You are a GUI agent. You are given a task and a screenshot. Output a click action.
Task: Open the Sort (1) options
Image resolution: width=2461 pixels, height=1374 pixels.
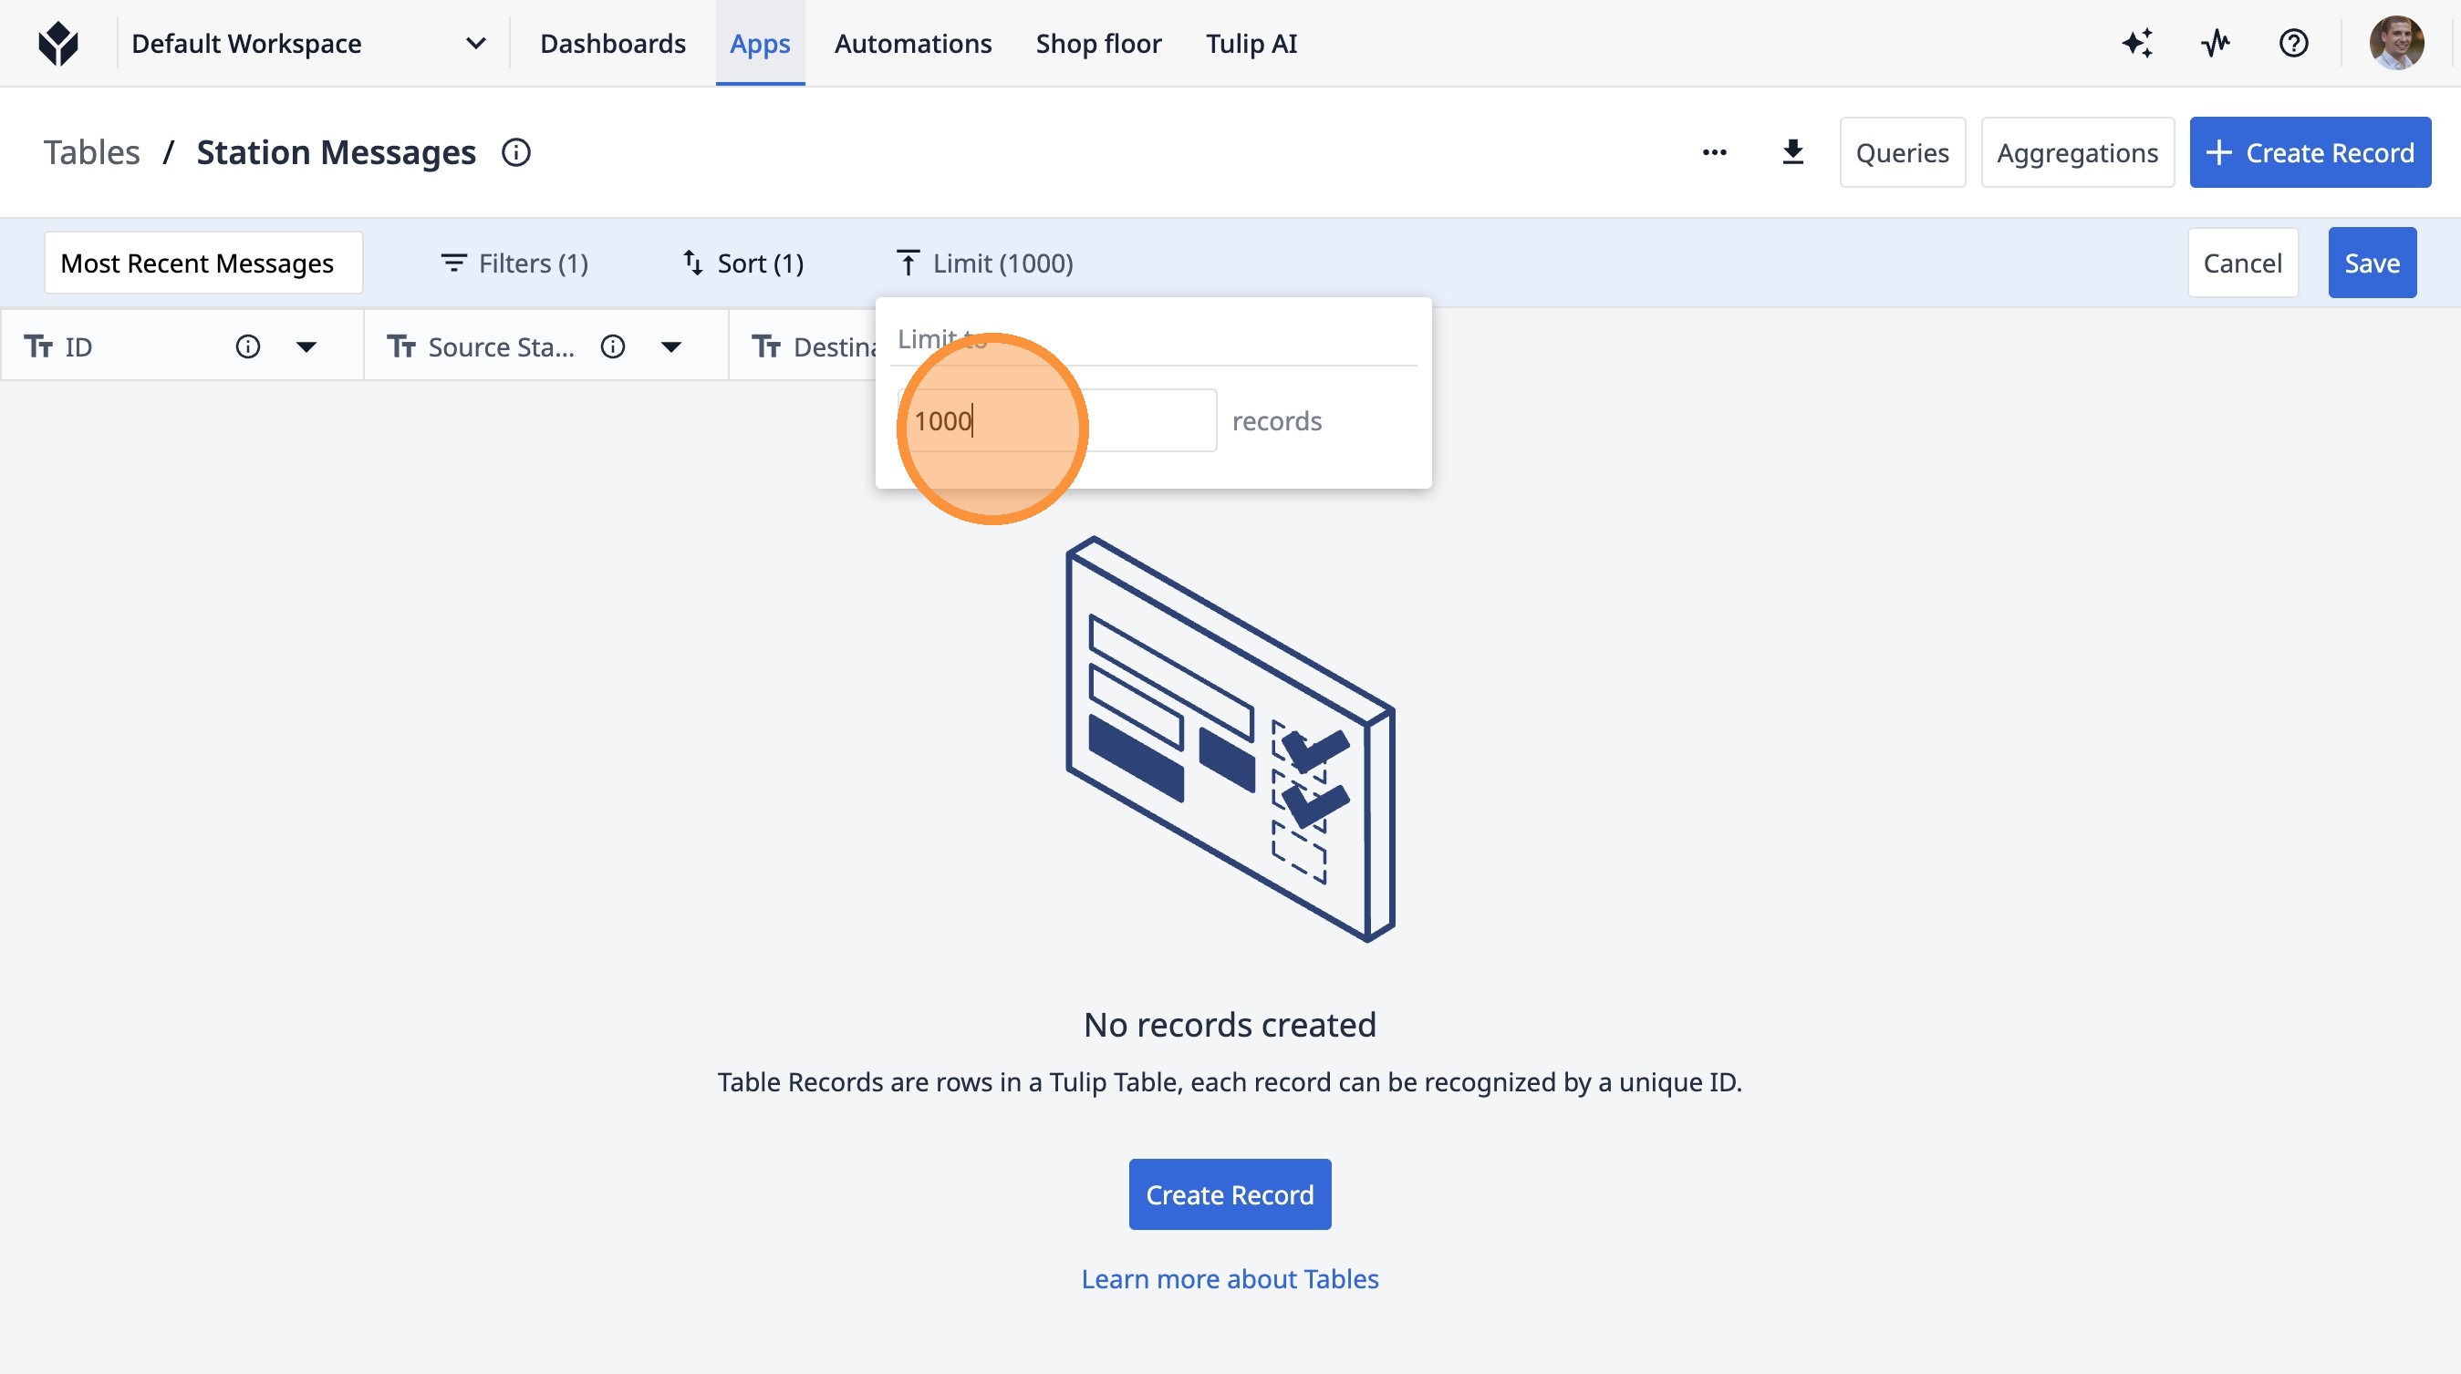point(743,263)
